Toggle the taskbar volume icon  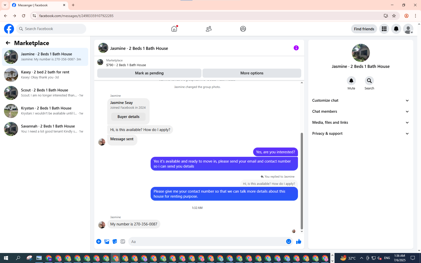(x=379, y=258)
